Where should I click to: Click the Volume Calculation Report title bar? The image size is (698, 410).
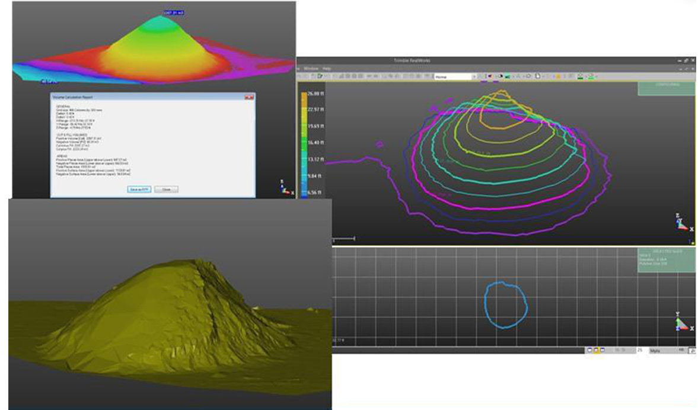point(152,97)
